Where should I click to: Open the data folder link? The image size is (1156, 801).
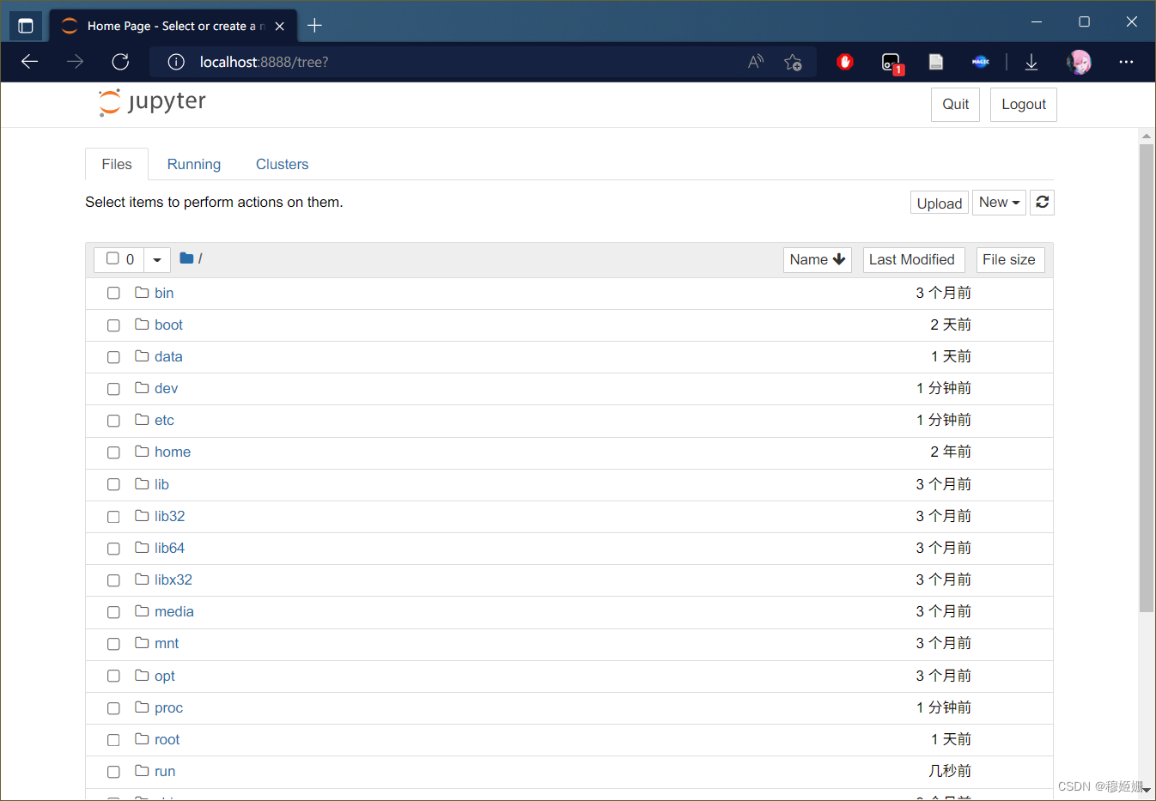coord(168,356)
